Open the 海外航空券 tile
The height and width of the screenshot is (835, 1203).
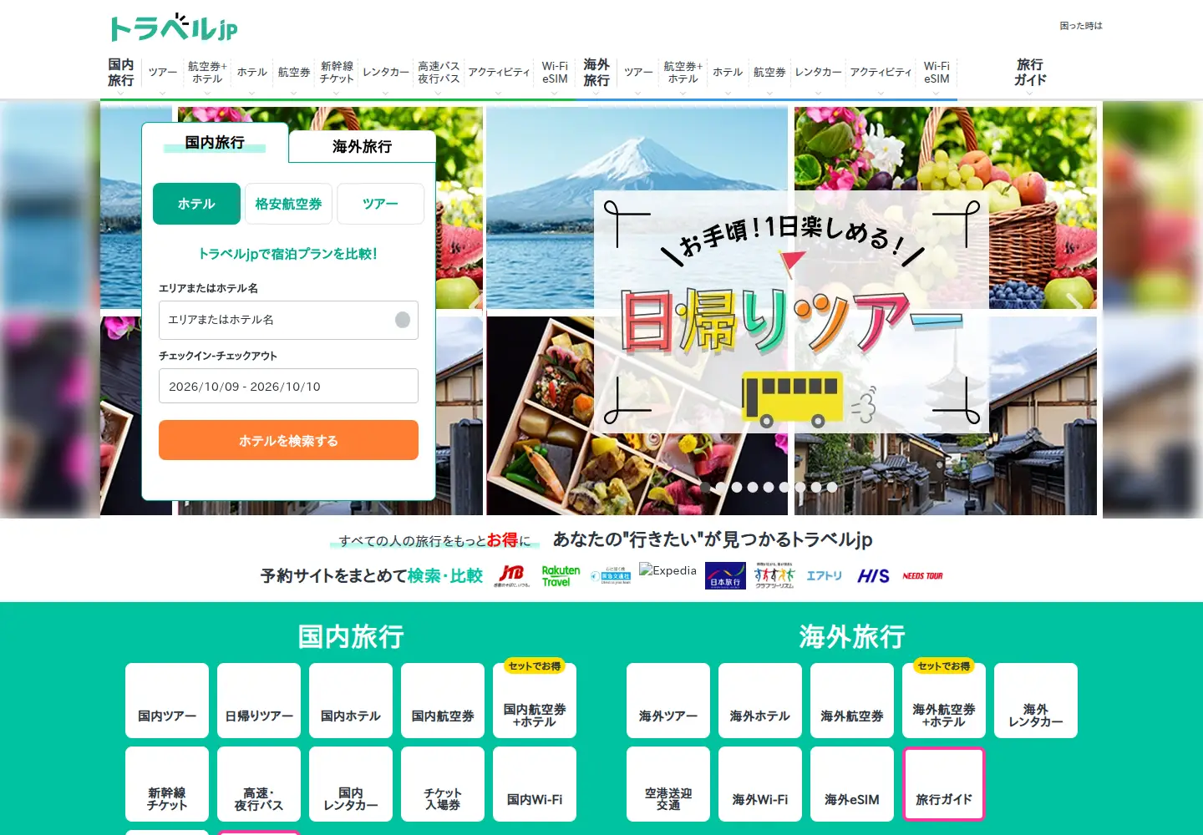[852, 701]
